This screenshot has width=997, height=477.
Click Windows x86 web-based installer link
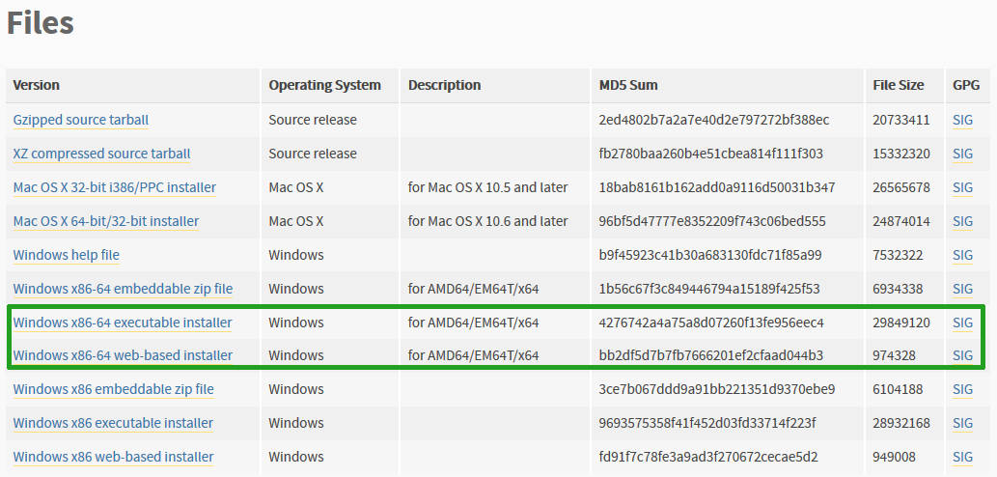pyautogui.click(x=113, y=457)
